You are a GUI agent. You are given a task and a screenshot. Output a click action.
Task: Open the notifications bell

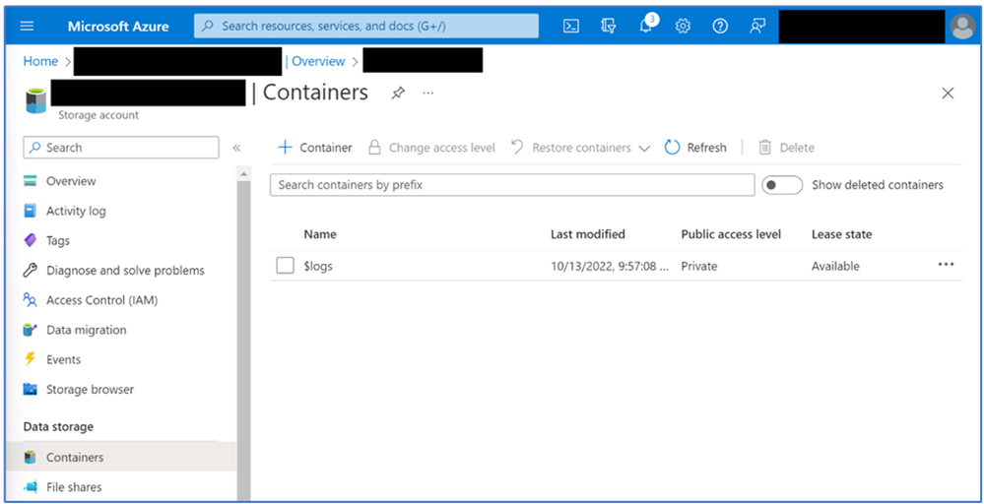[x=646, y=27]
